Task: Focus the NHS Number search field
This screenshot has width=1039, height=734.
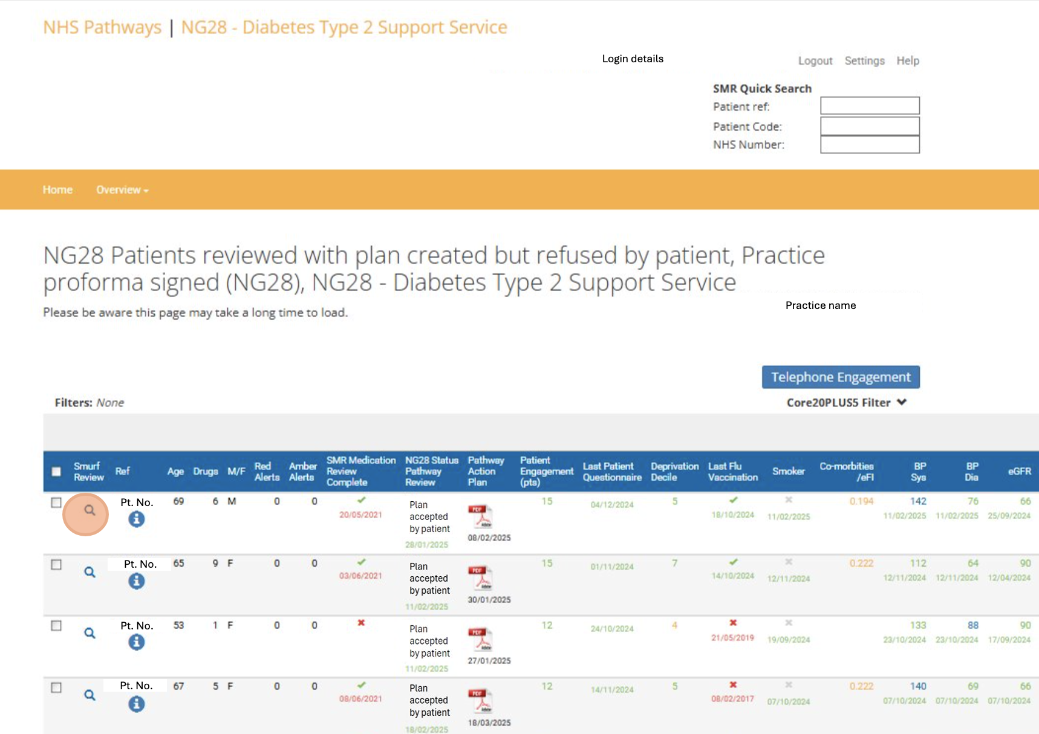Action: pyautogui.click(x=870, y=145)
